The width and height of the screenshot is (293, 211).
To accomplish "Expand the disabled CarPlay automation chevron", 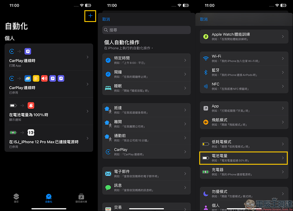I will point(87,84).
